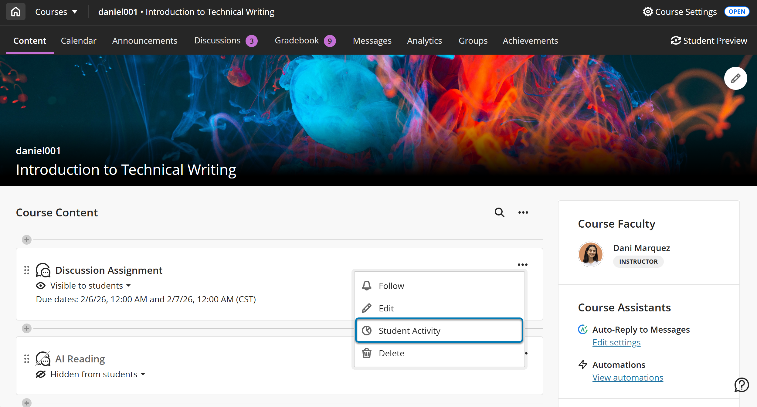Switch to the Gradebook tab
Image resolution: width=757 pixels, height=407 pixels.
pos(296,40)
